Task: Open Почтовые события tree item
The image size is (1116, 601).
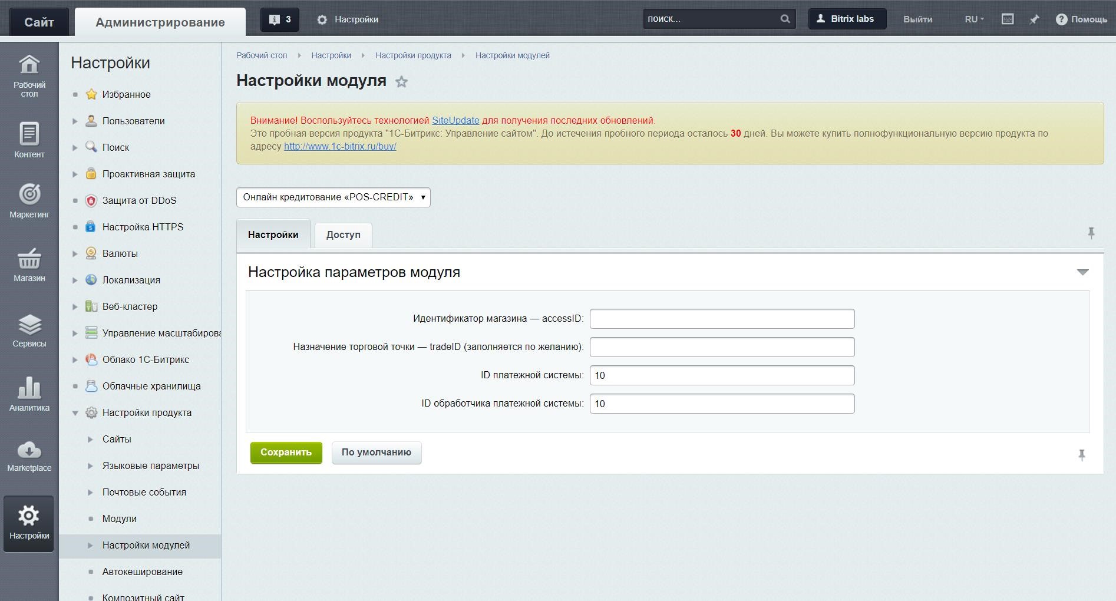Action: click(144, 492)
